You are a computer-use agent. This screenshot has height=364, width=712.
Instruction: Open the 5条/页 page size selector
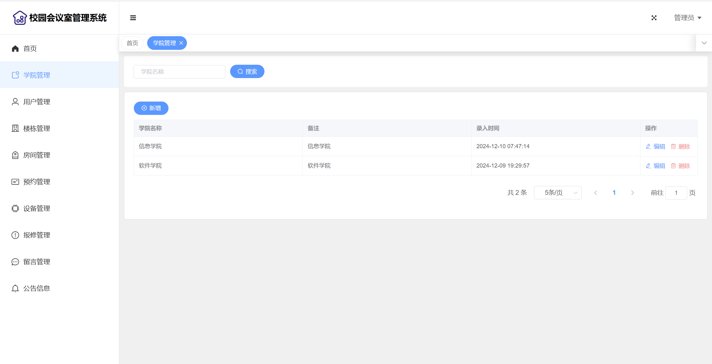pyautogui.click(x=558, y=193)
